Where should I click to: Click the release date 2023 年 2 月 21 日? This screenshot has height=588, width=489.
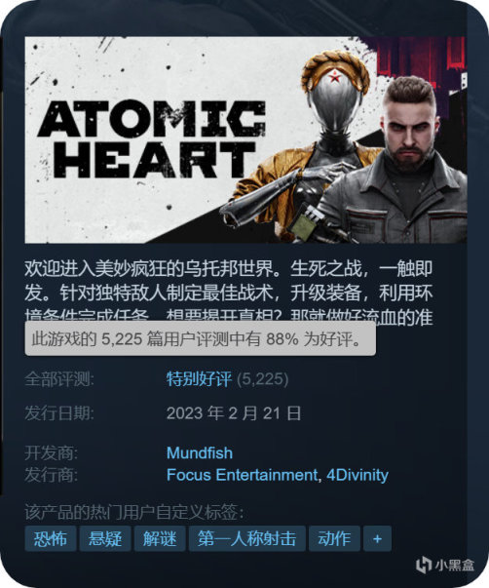click(x=234, y=413)
